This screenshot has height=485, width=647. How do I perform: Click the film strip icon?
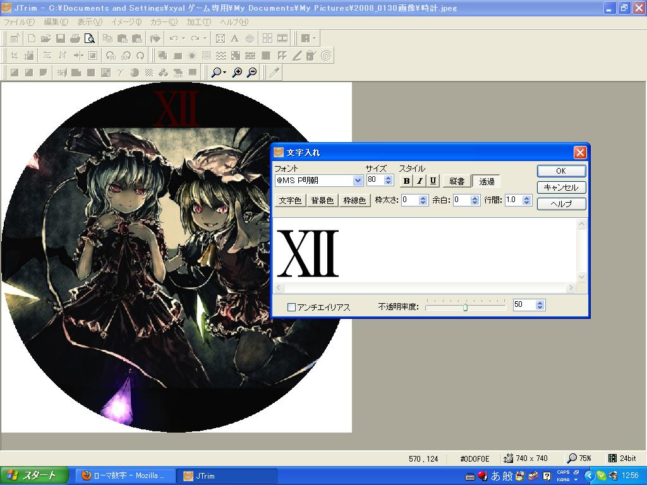click(x=282, y=39)
